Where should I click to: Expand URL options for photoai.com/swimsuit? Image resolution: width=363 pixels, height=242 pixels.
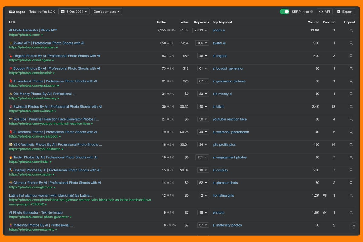pos(55,111)
